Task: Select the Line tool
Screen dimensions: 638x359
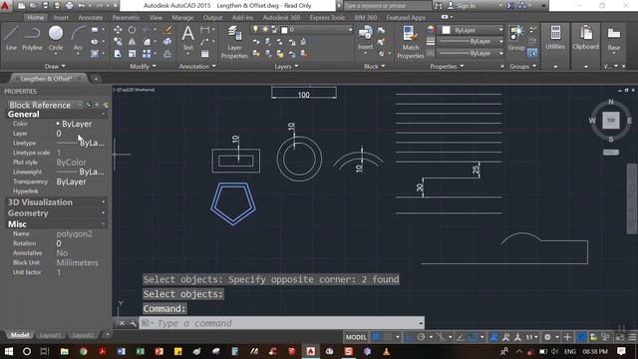Action: (x=11, y=38)
